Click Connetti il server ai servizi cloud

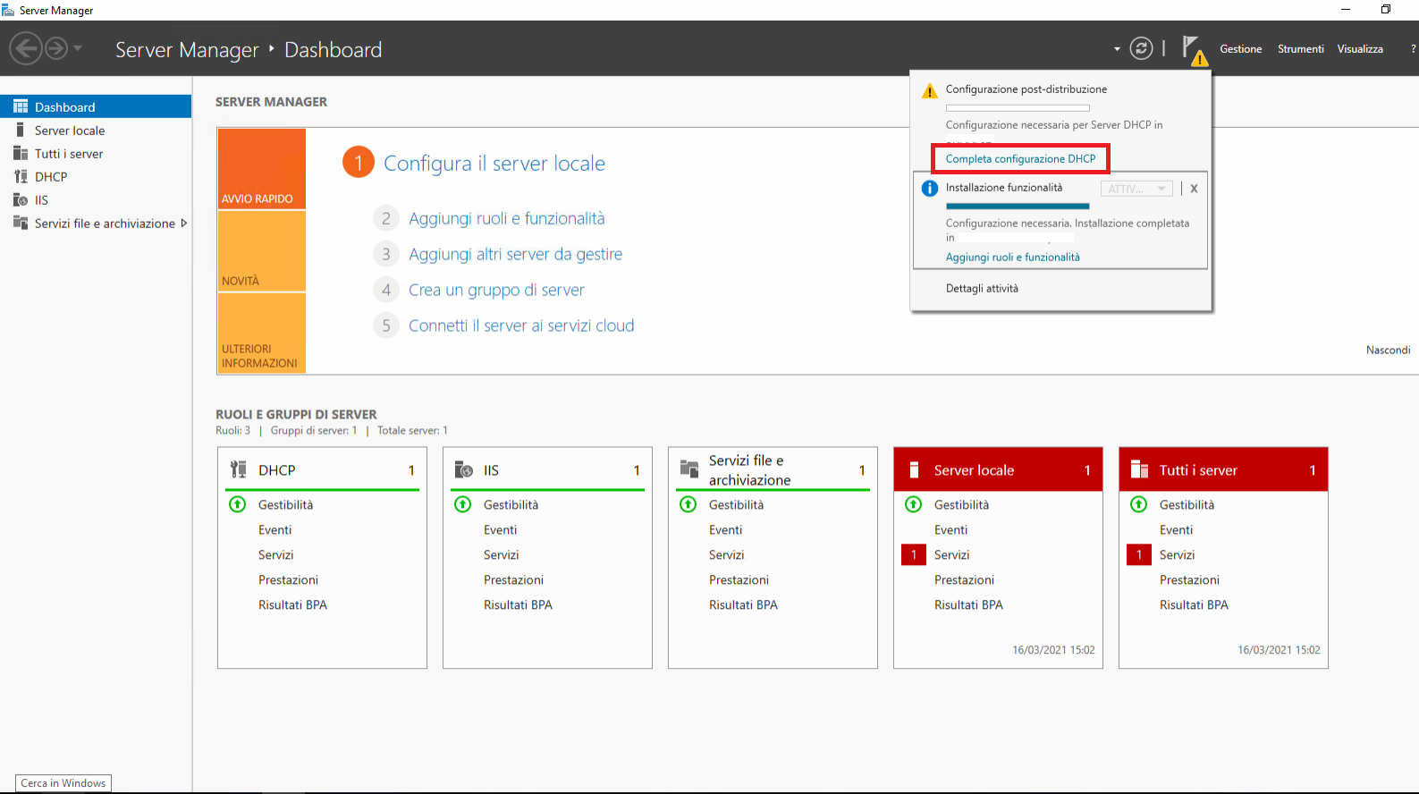(521, 325)
